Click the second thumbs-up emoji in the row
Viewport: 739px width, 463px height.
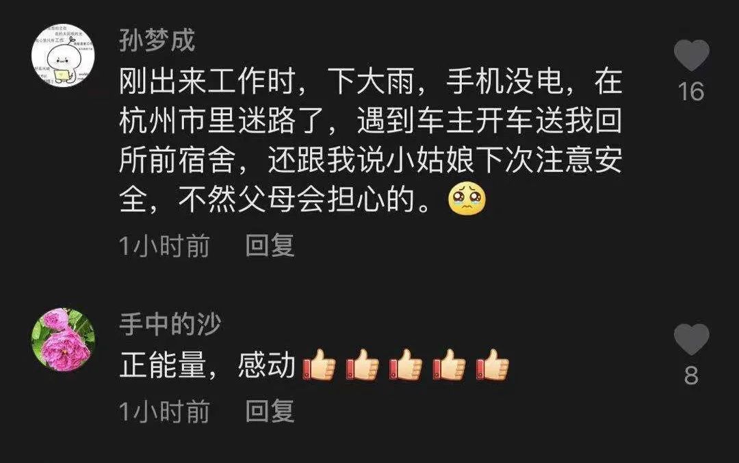click(363, 364)
